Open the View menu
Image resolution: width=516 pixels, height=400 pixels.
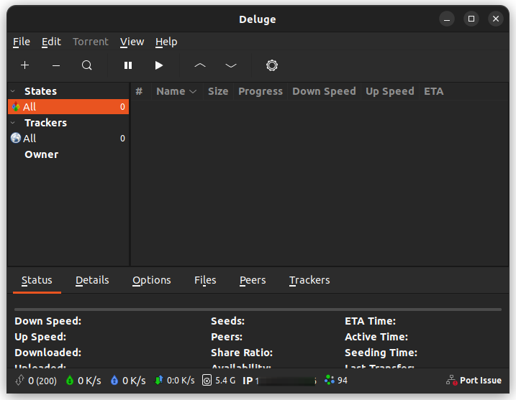tap(132, 42)
